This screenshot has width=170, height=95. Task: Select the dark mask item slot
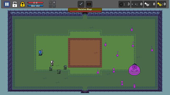pos(89,4)
